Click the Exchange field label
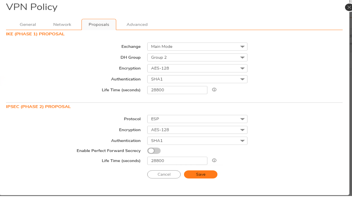The image size is (352, 197). [131, 47]
